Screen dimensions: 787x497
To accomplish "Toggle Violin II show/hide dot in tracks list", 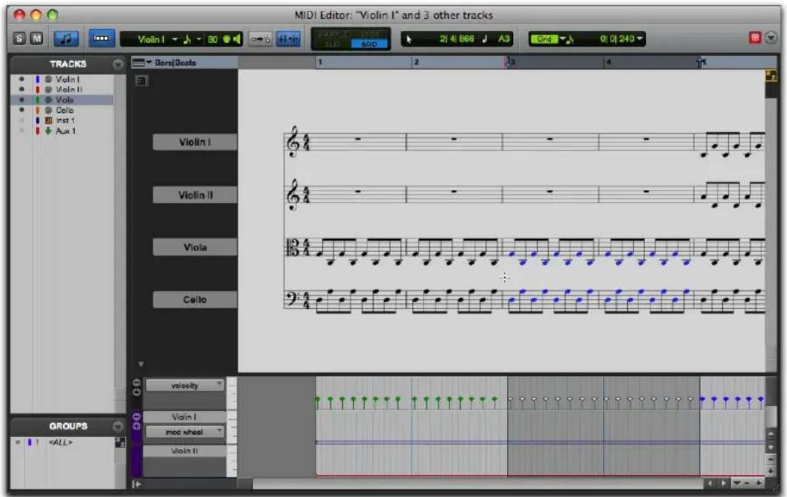I will [x=22, y=89].
